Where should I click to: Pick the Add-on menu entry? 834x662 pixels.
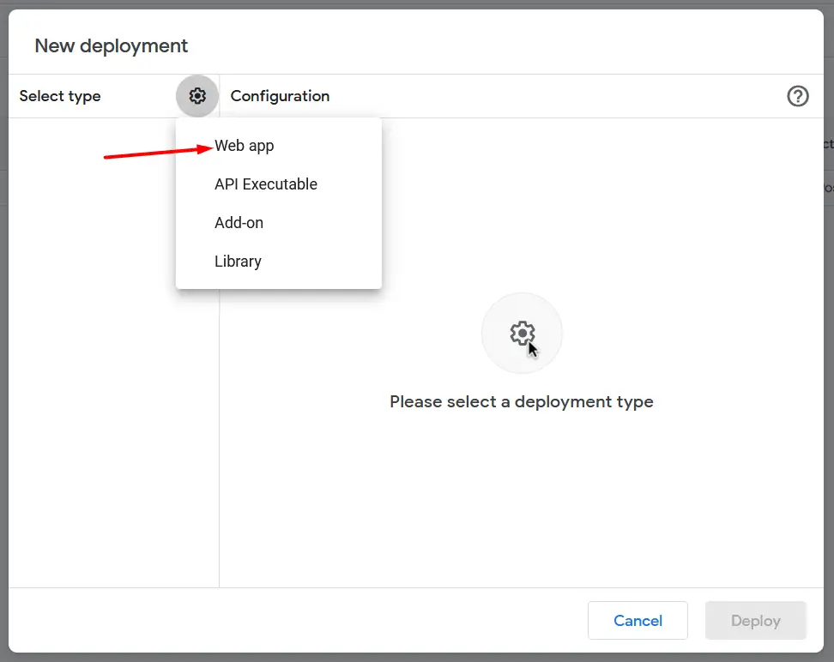(x=239, y=223)
